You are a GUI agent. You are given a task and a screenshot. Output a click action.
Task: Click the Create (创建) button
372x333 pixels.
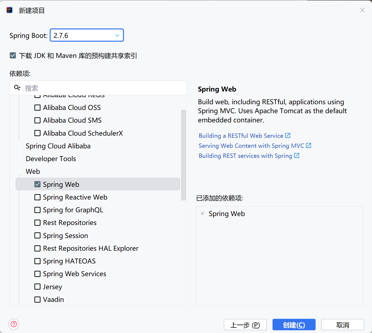294,325
